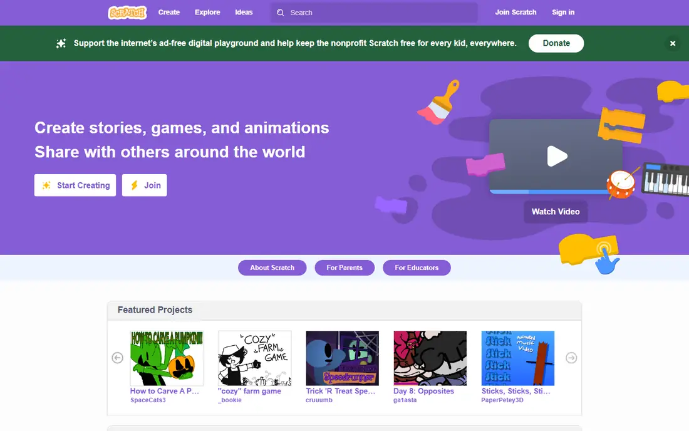Viewport: 689px width, 431px height.
Task: Click the Start Creating button
Action: point(75,185)
